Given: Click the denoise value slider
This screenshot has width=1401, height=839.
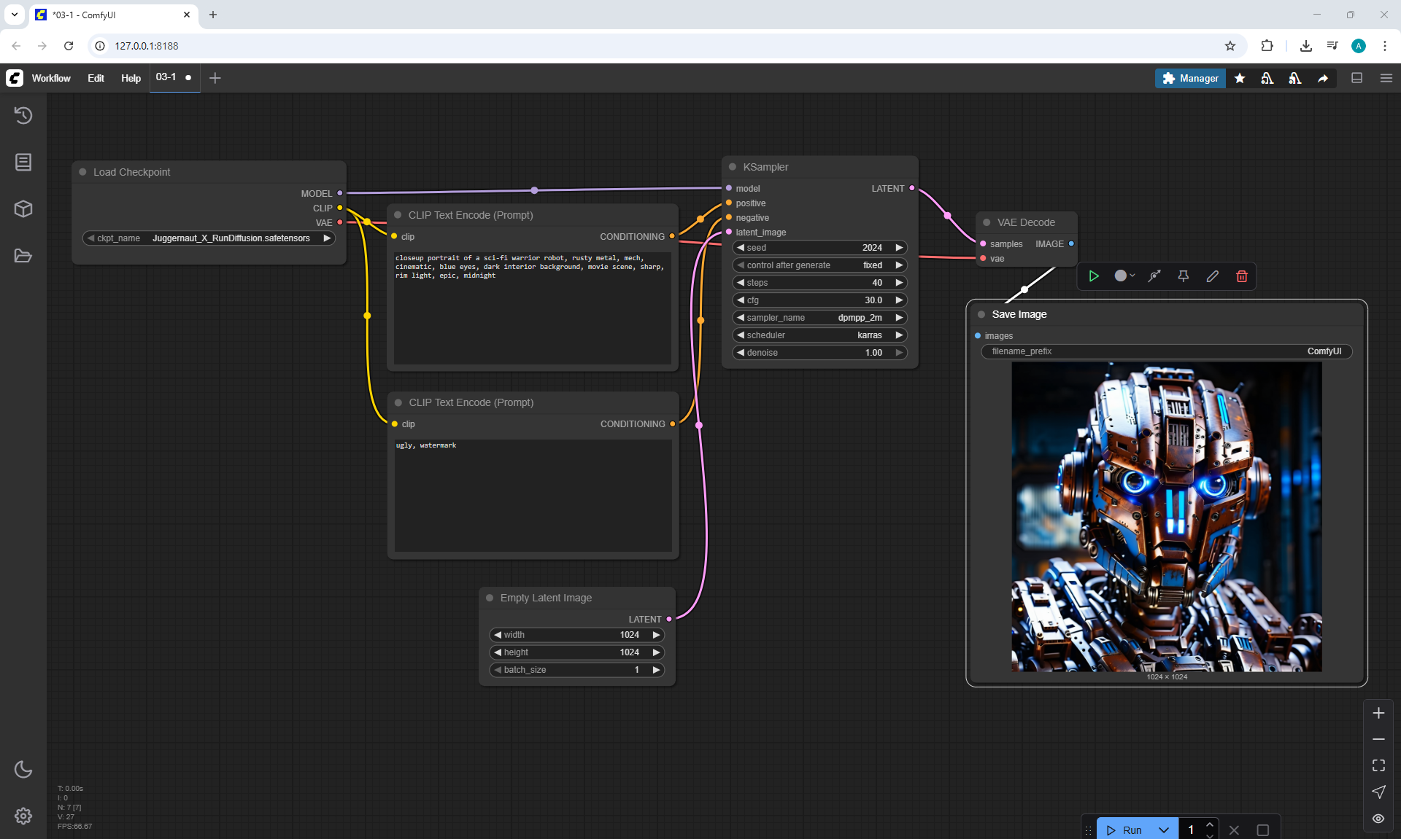Looking at the screenshot, I should point(819,353).
